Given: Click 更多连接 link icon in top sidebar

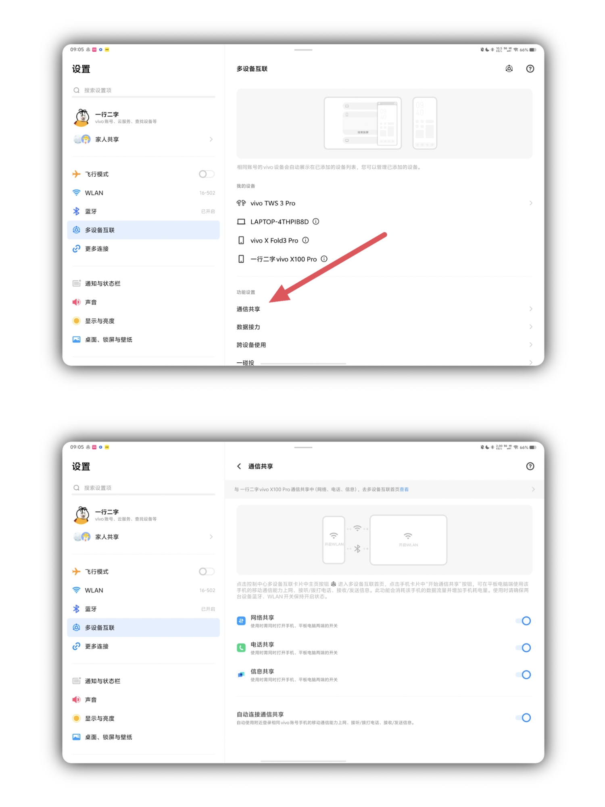Looking at the screenshot, I should [x=76, y=249].
